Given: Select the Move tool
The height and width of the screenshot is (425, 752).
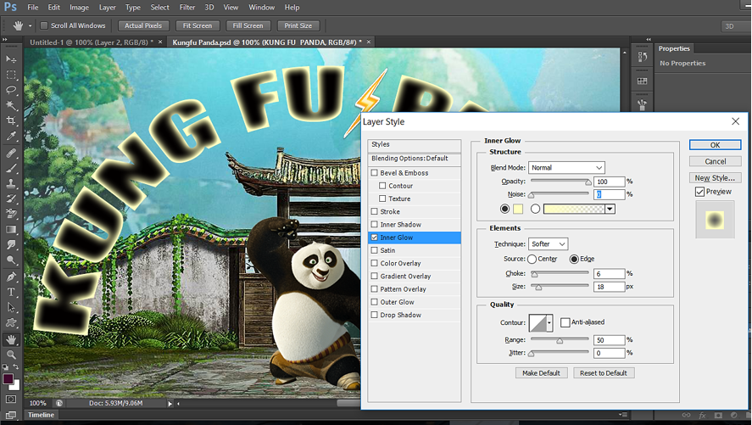Looking at the screenshot, I should click(x=11, y=59).
